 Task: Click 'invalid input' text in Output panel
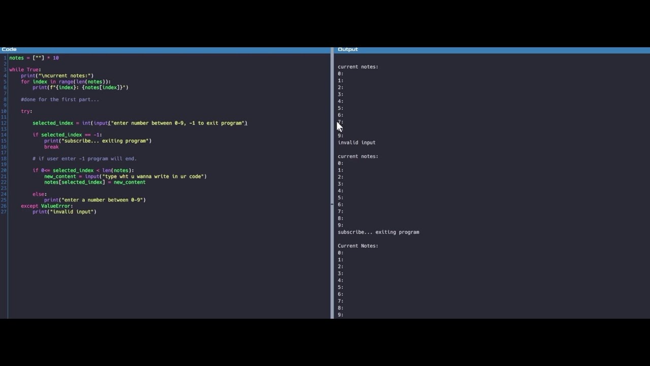[x=356, y=143]
